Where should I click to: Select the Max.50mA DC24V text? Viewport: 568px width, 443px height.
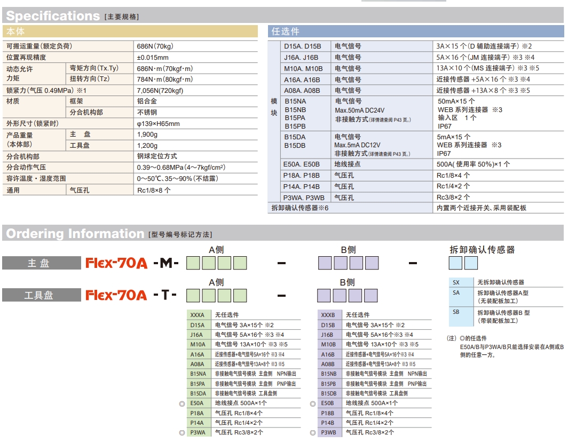pyautogui.click(x=360, y=110)
